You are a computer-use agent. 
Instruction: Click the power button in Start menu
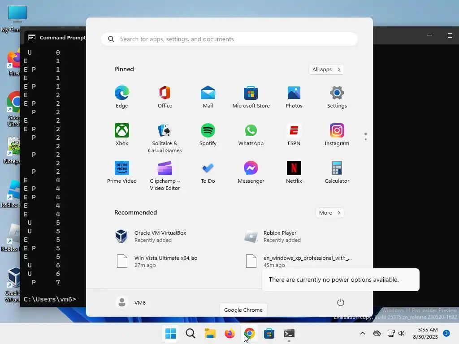pyautogui.click(x=341, y=302)
